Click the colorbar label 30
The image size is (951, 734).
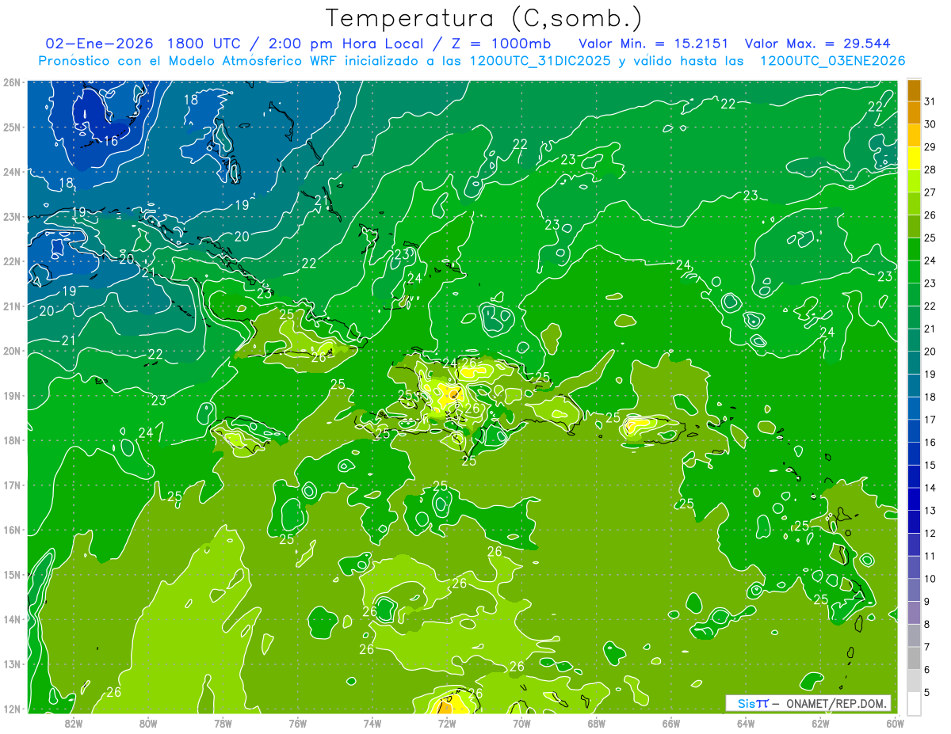(930, 124)
